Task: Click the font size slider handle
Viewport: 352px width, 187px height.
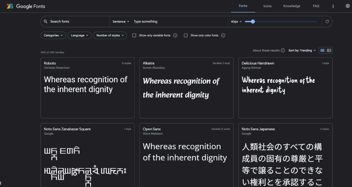Action: pos(253,21)
